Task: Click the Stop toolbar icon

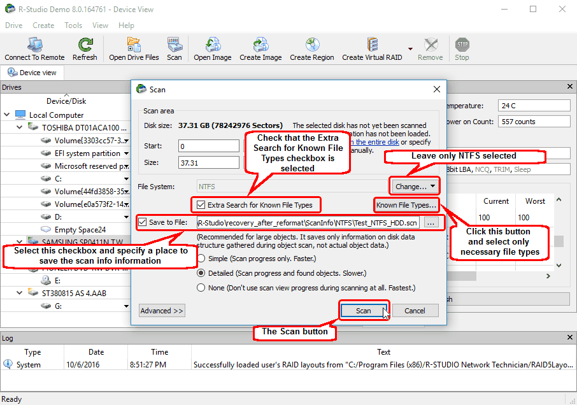Action: click(462, 45)
